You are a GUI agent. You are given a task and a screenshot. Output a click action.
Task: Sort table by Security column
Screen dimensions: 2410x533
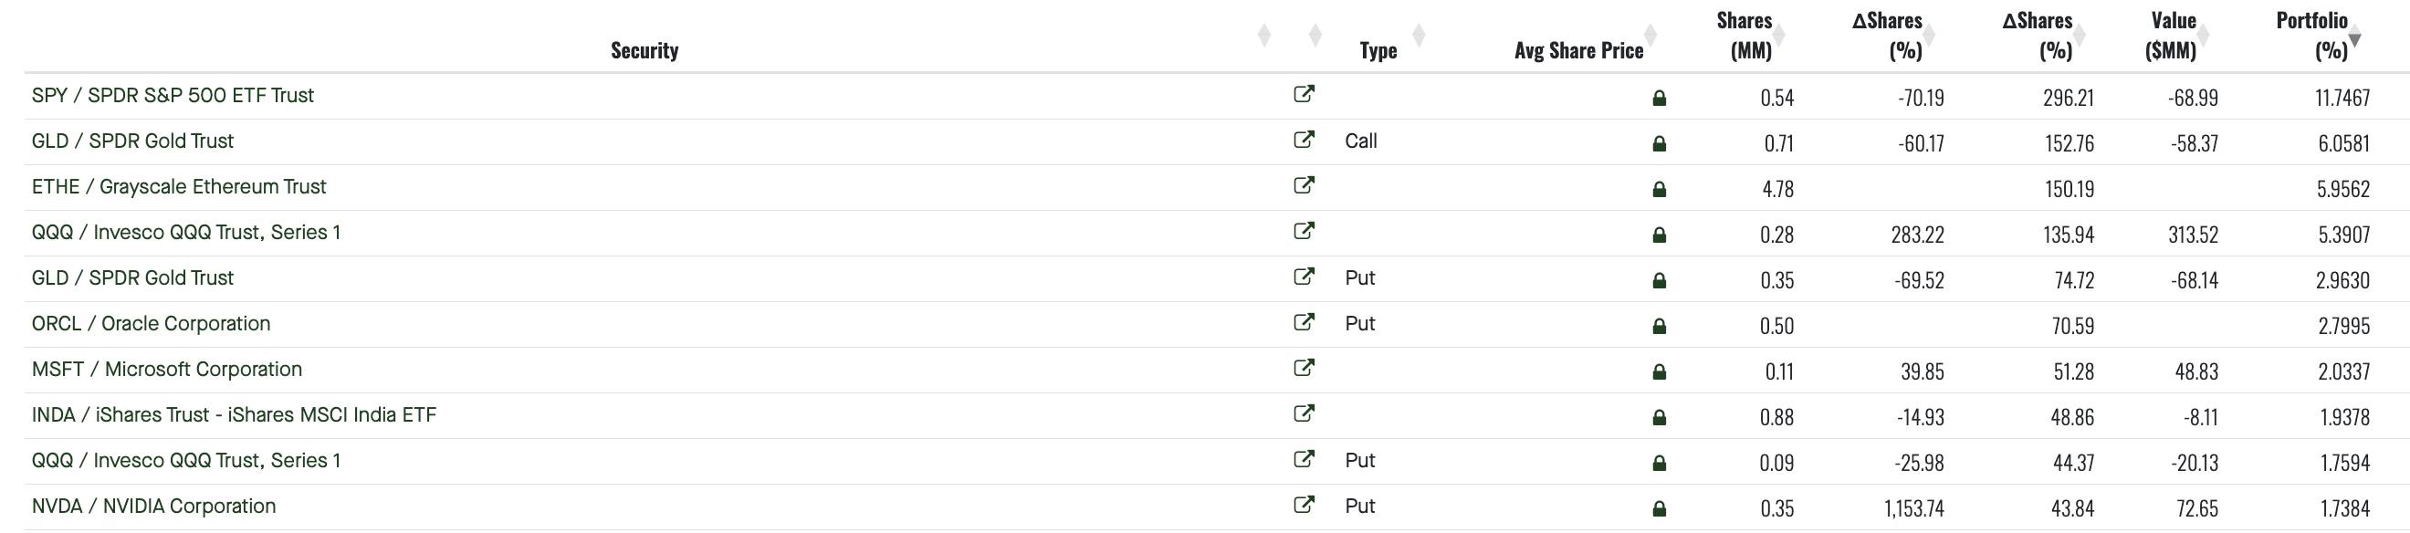[x=644, y=50]
